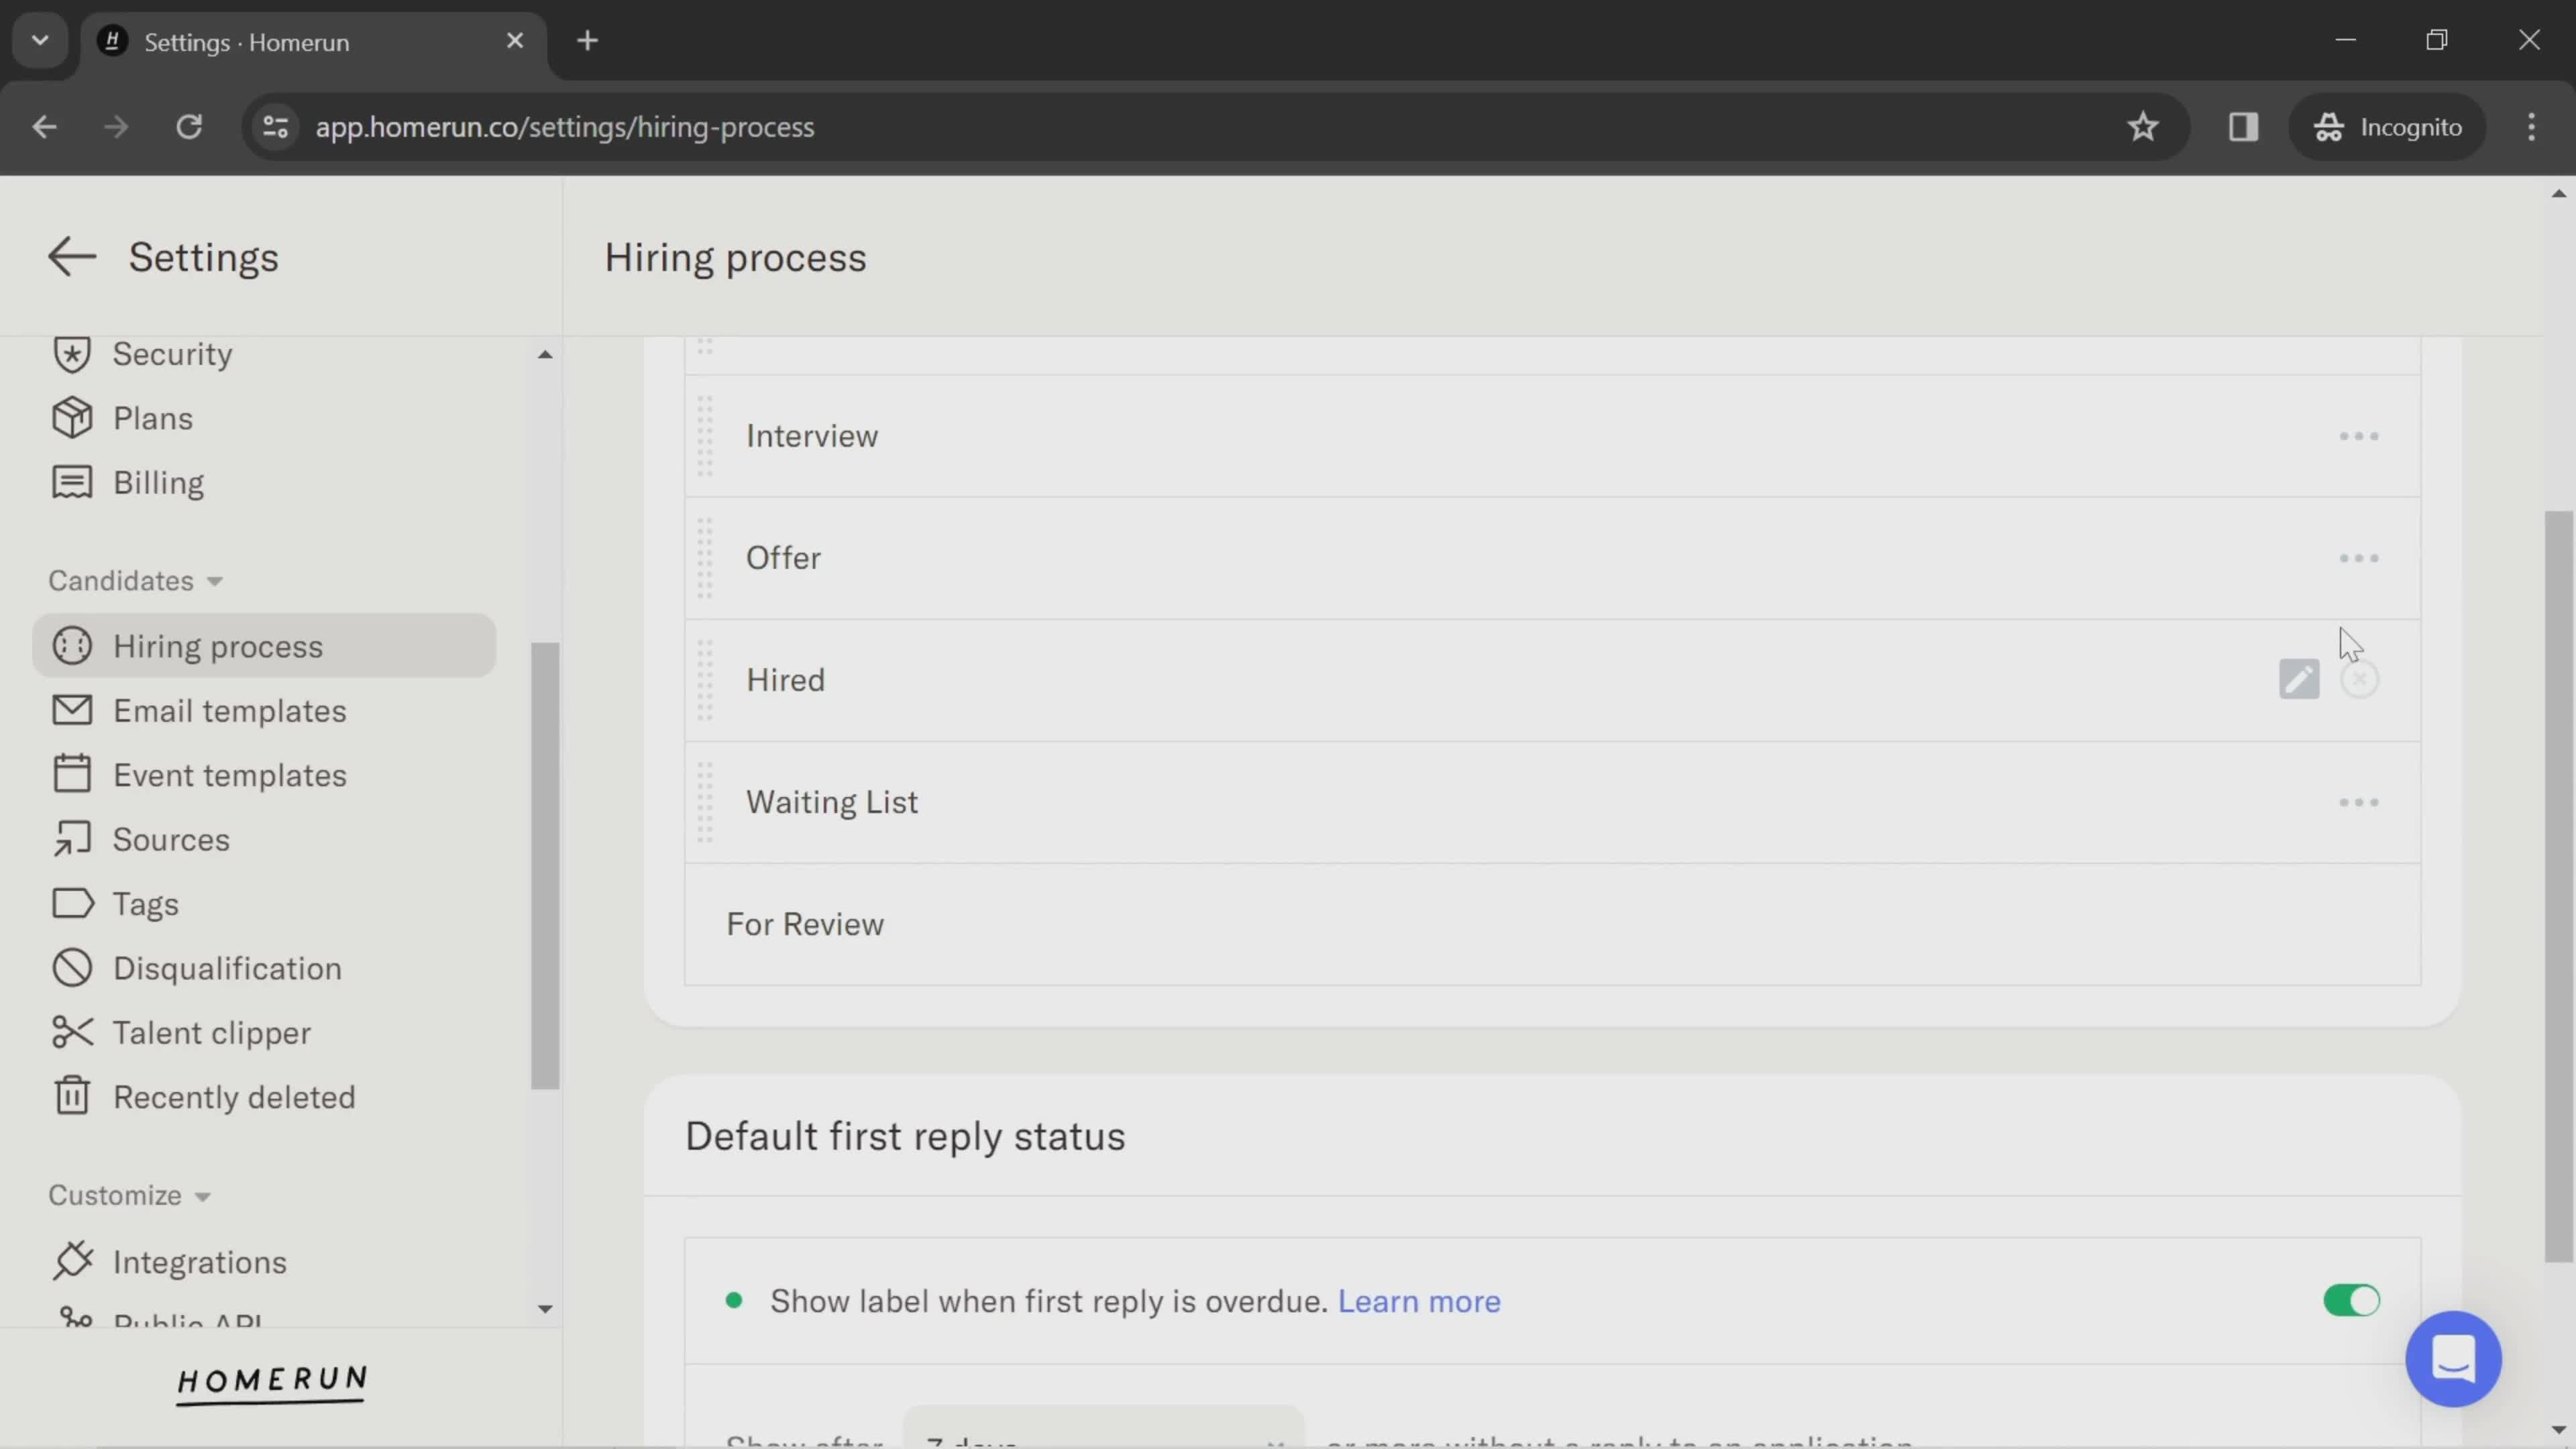This screenshot has height=1449, width=2576.
Task: Click the Sources arrow icon
Action: point(72,839)
